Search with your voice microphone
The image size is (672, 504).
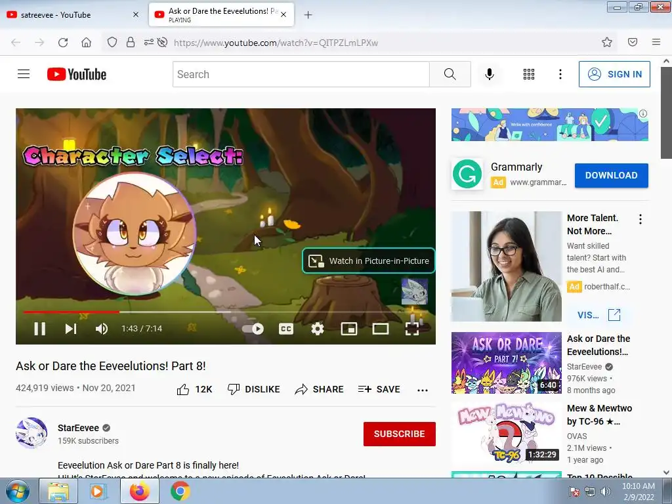[x=490, y=74]
